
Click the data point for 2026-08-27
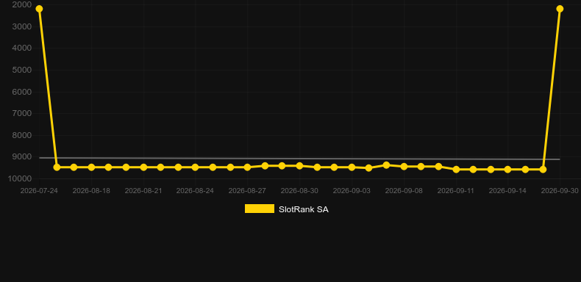tap(248, 167)
